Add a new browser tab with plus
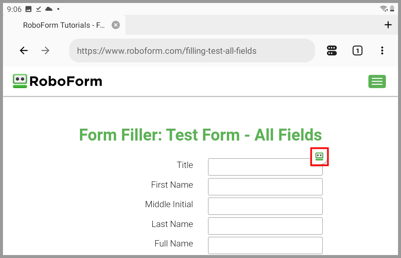 pos(388,25)
